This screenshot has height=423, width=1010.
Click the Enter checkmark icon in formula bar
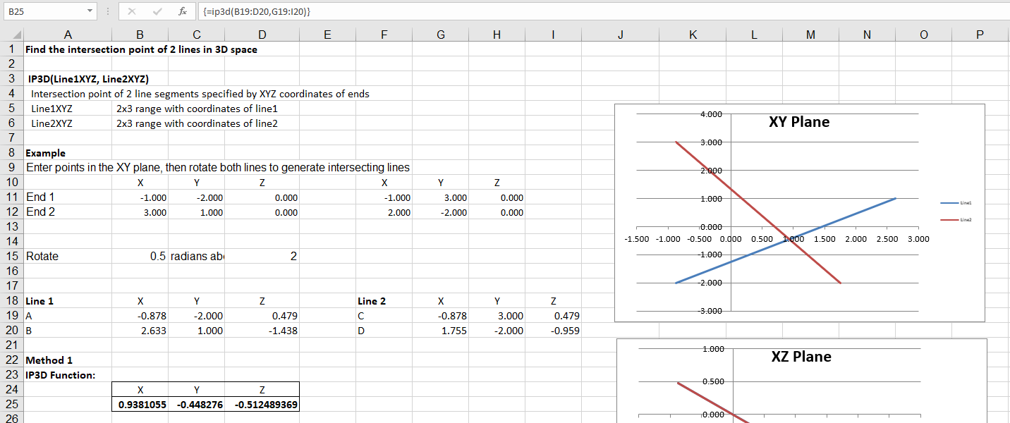point(157,11)
